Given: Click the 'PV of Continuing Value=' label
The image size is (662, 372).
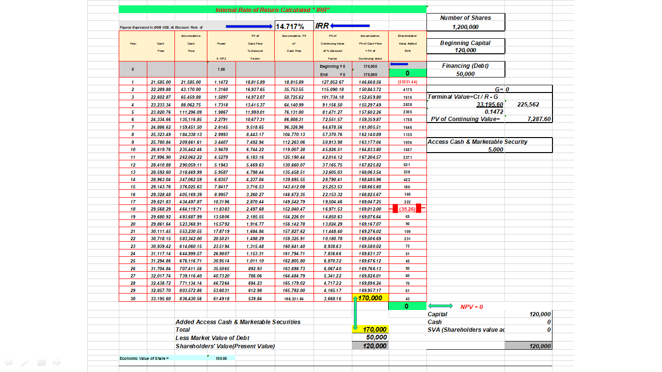Looking at the screenshot, I should [465, 119].
